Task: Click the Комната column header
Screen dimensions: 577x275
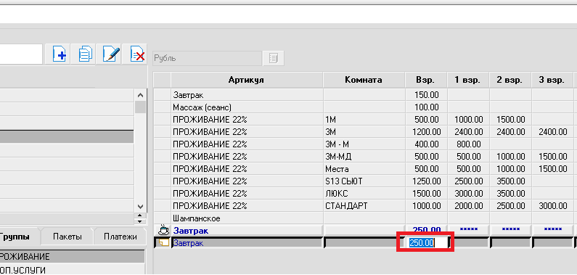Action: 364,80
